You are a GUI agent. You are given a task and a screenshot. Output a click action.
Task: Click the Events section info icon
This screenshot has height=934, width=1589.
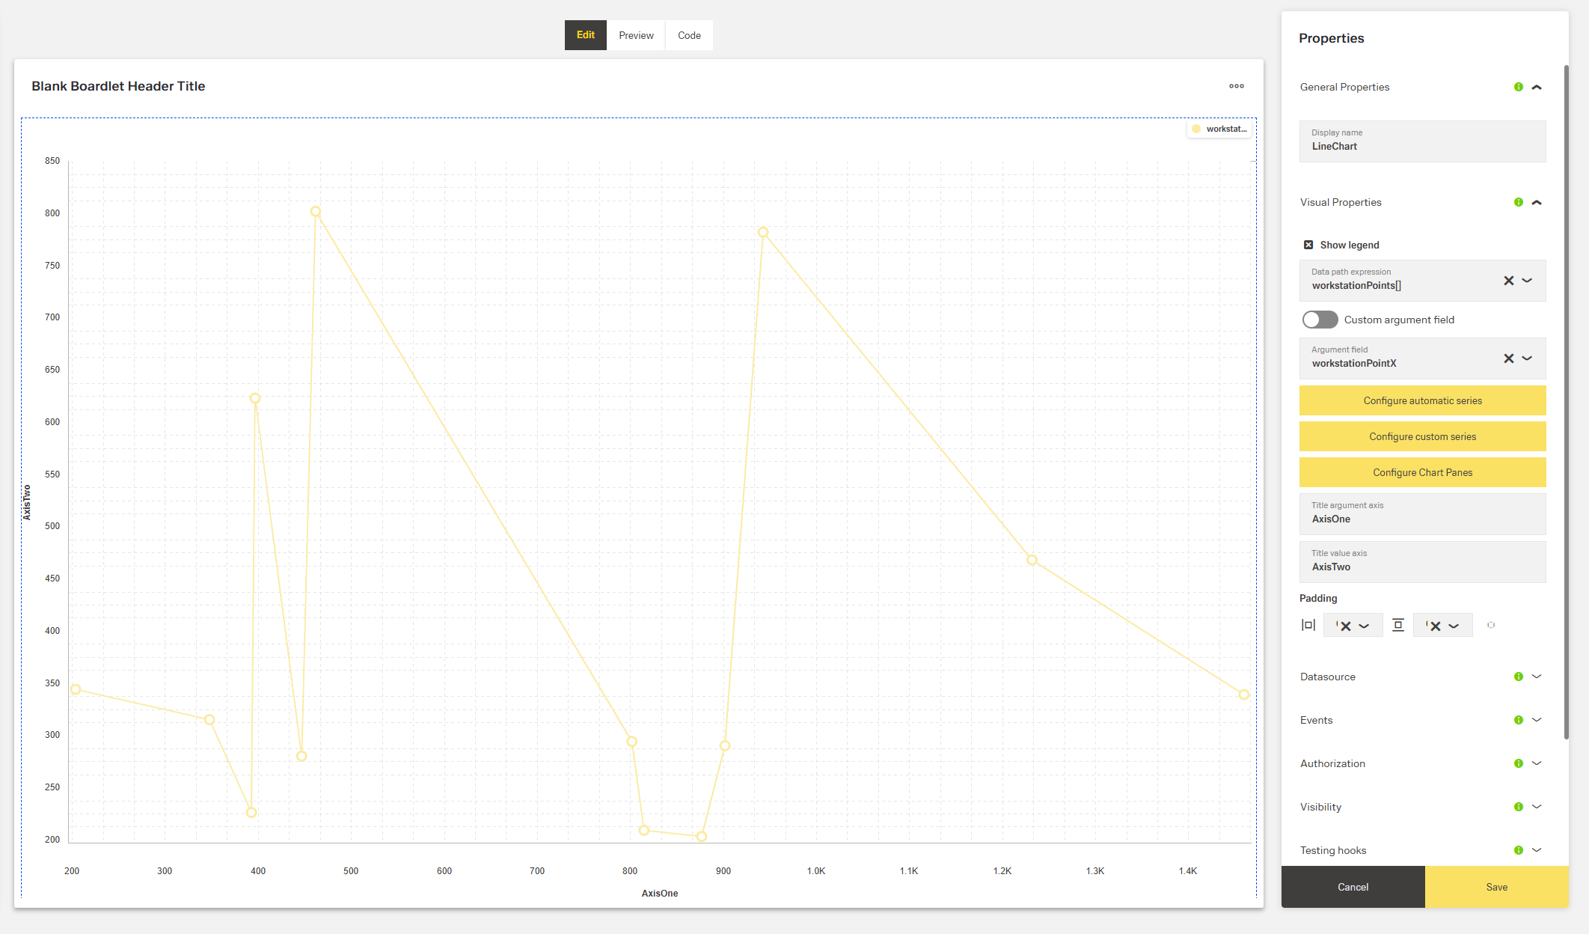point(1518,720)
